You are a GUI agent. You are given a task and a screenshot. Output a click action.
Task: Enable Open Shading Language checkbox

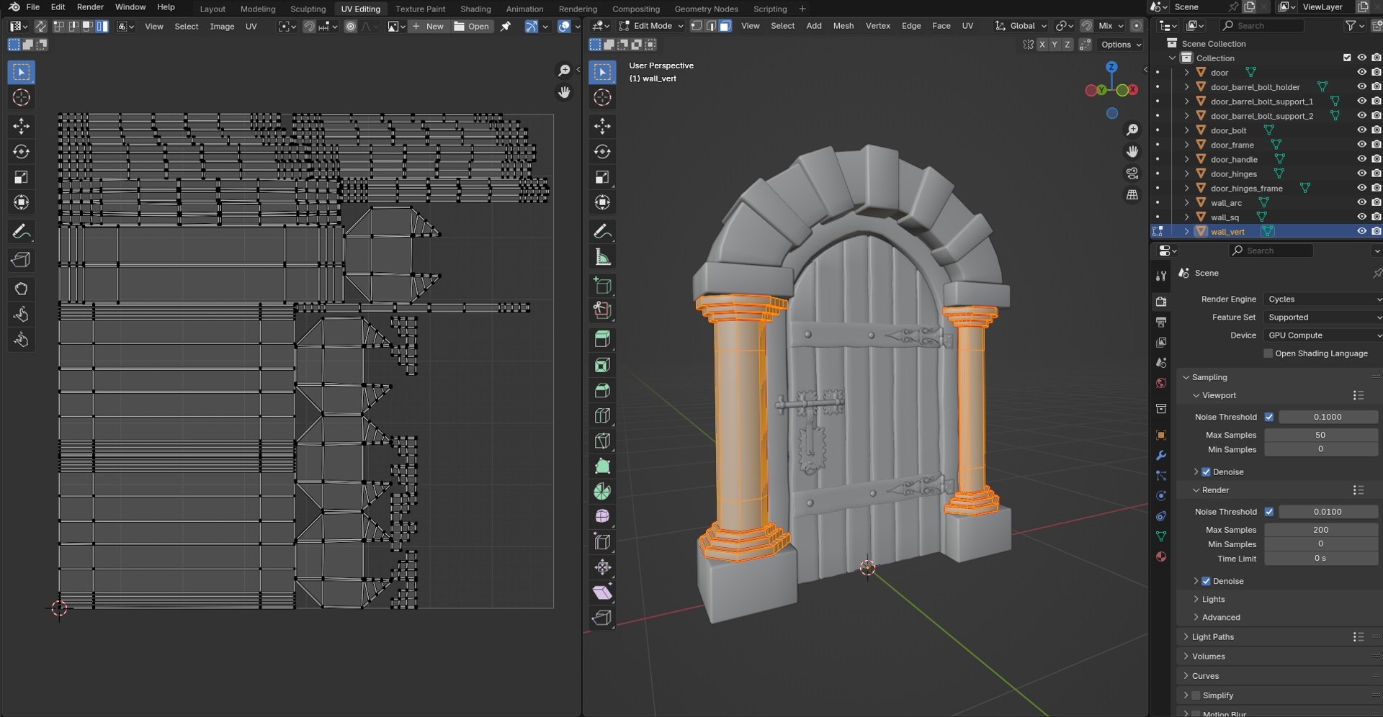tap(1268, 353)
